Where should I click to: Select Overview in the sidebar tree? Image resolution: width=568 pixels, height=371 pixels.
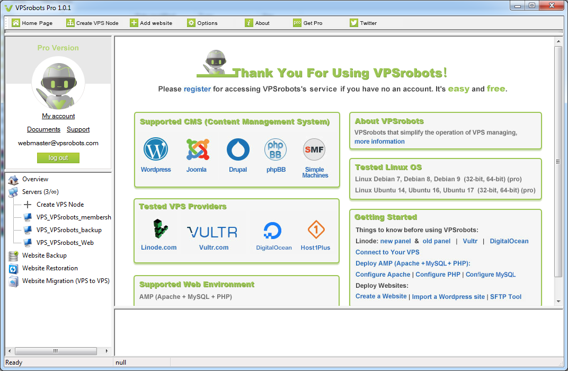[35, 179]
